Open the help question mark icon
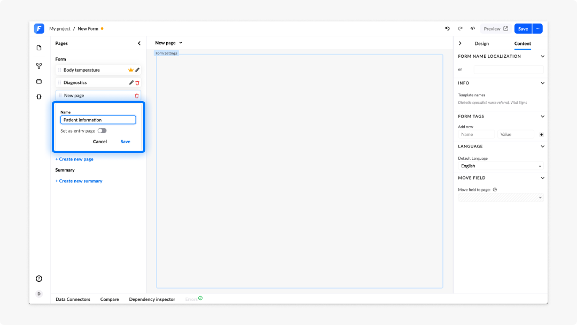This screenshot has width=577, height=325. tap(39, 278)
